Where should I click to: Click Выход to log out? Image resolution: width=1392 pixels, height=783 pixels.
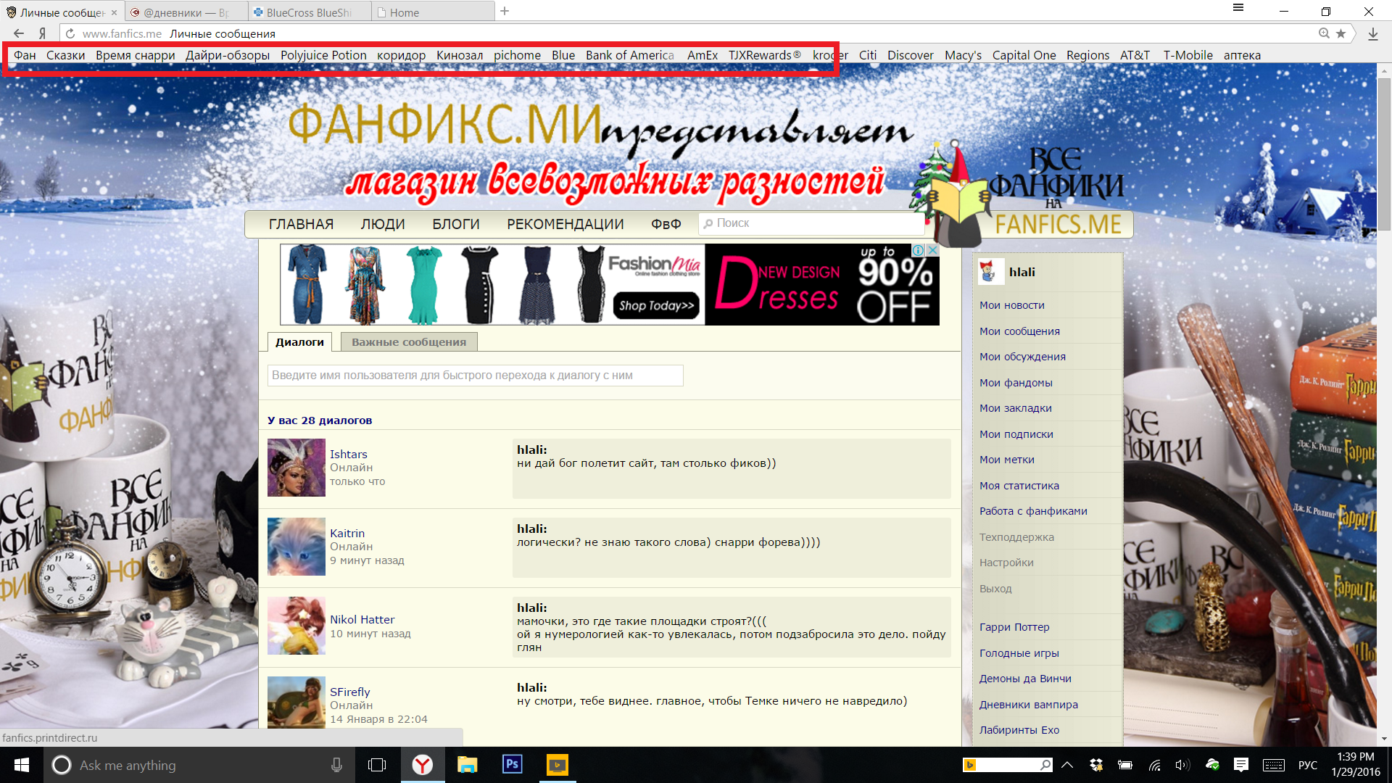(x=995, y=589)
